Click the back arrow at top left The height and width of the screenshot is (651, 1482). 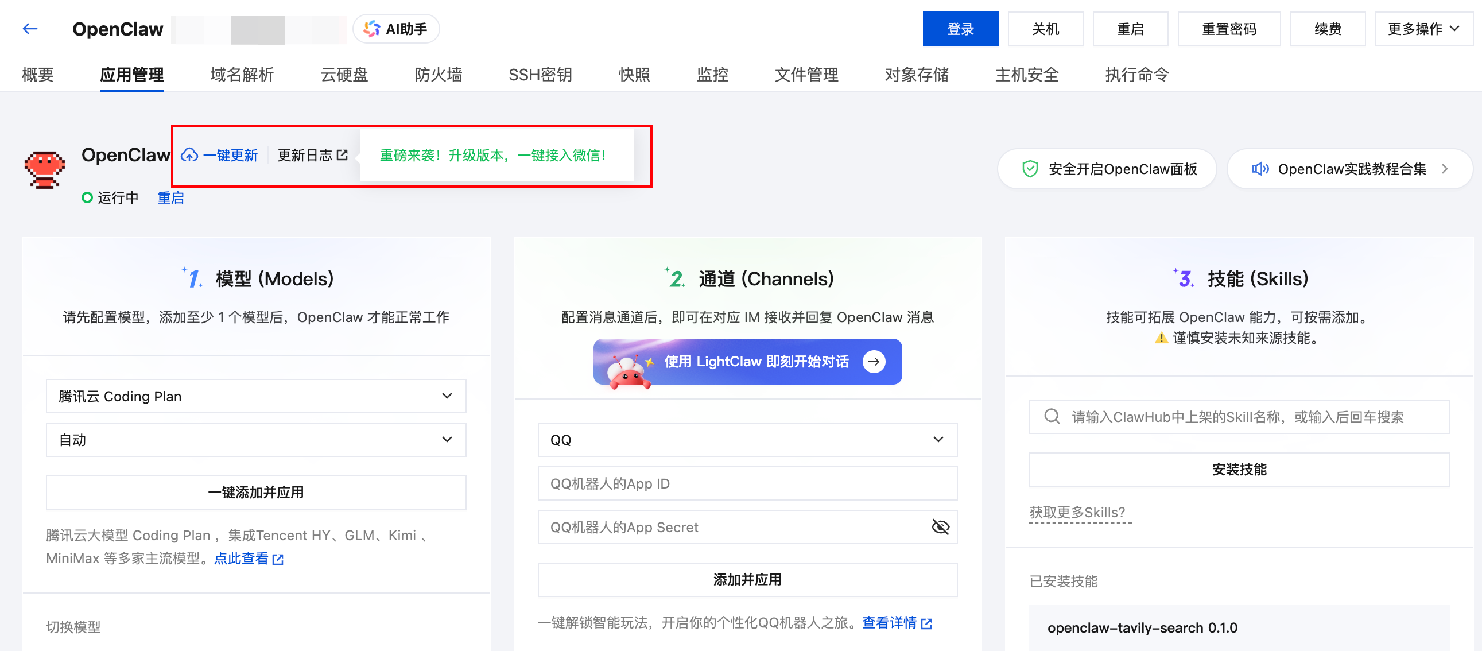[29, 28]
